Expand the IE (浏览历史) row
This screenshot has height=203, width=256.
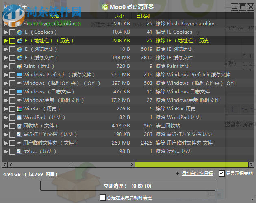[6, 49]
